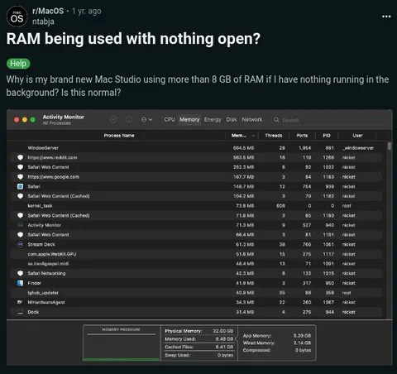Click the Dock process icon
This screenshot has height=374, width=397.
point(20,312)
